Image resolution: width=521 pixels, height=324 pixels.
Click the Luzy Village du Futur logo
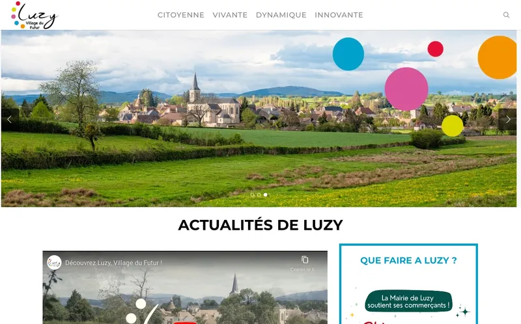click(35, 15)
